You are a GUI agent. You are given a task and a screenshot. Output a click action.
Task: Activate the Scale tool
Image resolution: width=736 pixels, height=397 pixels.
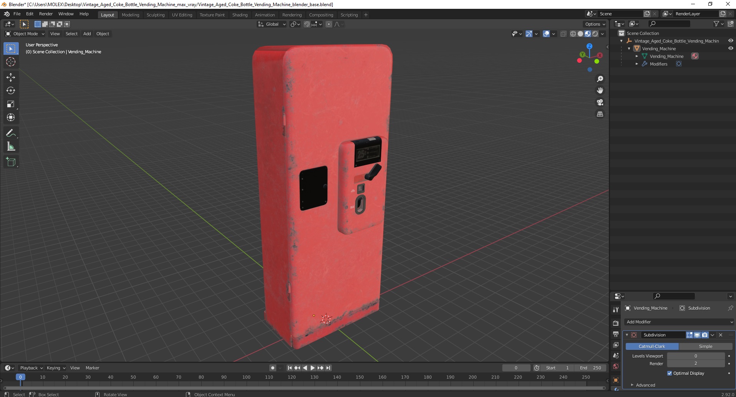(11, 104)
